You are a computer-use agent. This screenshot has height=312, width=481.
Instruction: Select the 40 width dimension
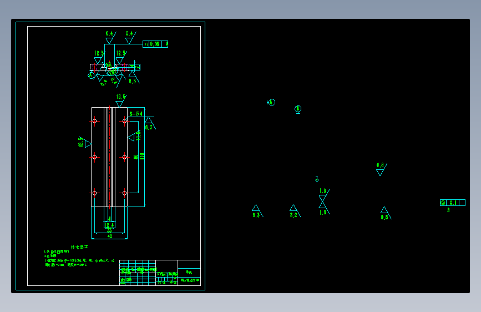(110, 236)
